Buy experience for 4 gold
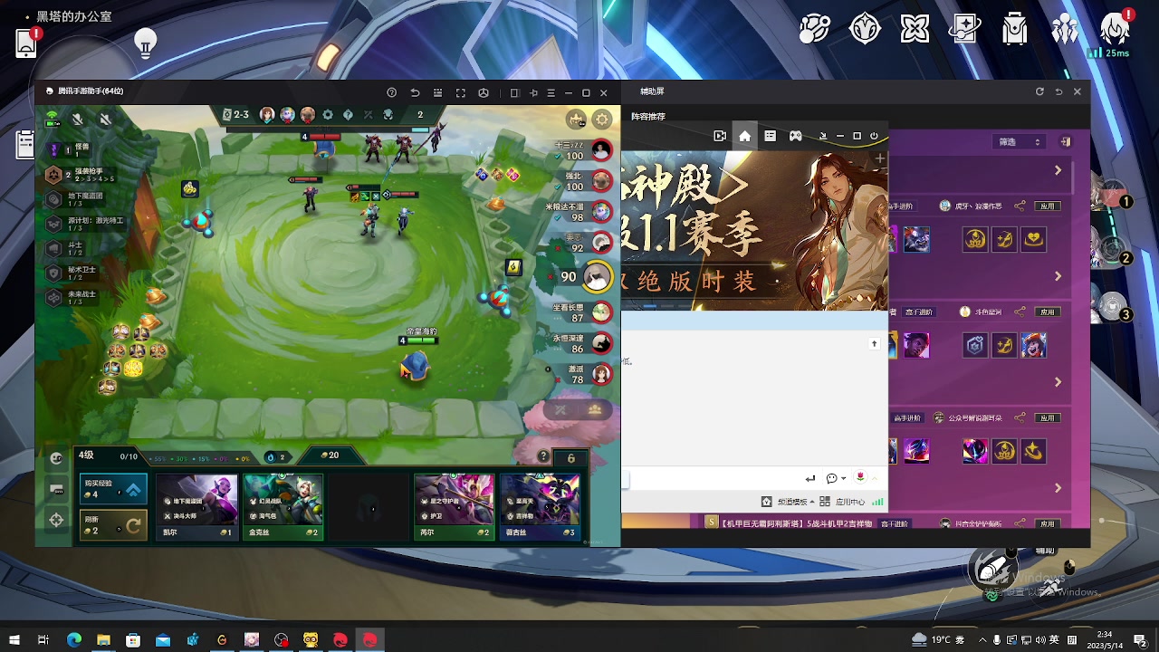 pyautogui.click(x=113, y=489)
